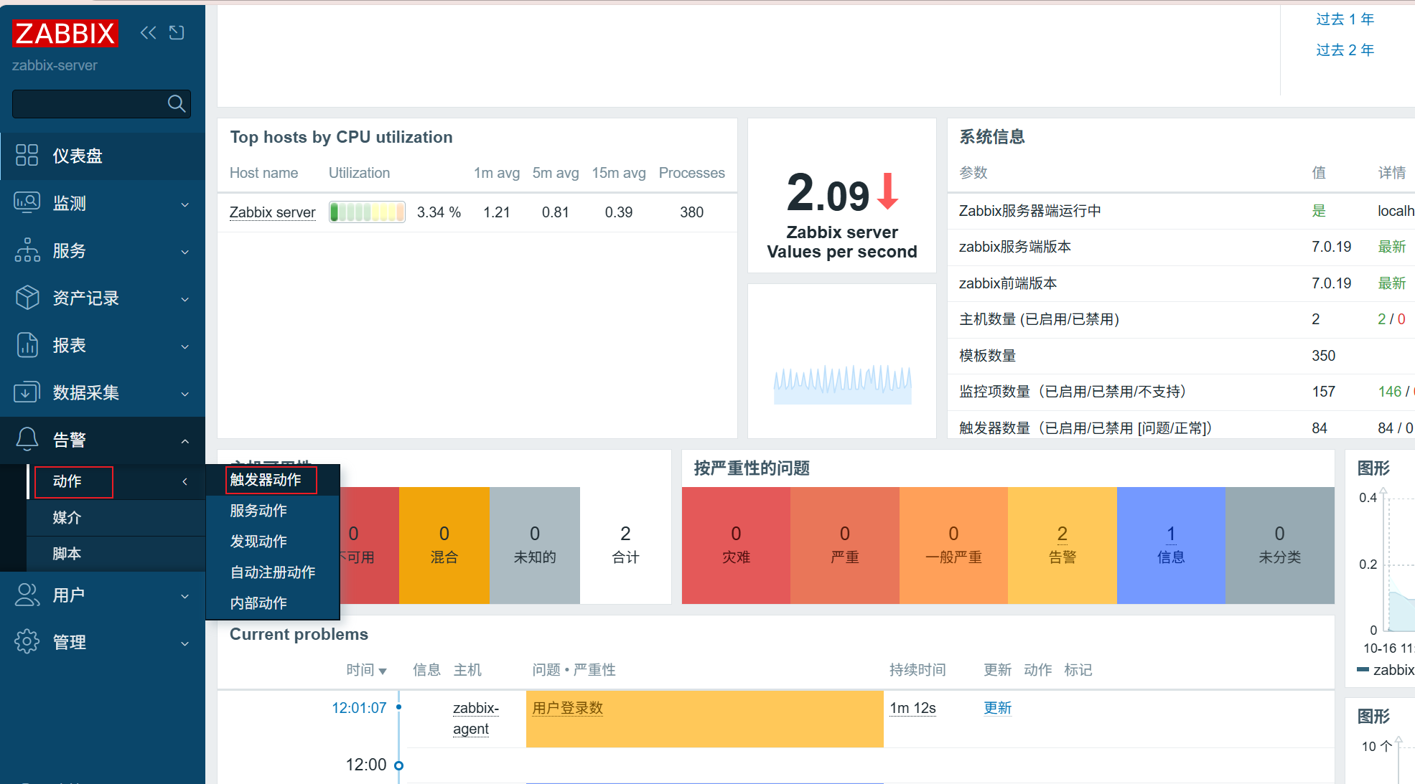
Task: Click the zabbix-server hostname label
Action: coord(55,65)
